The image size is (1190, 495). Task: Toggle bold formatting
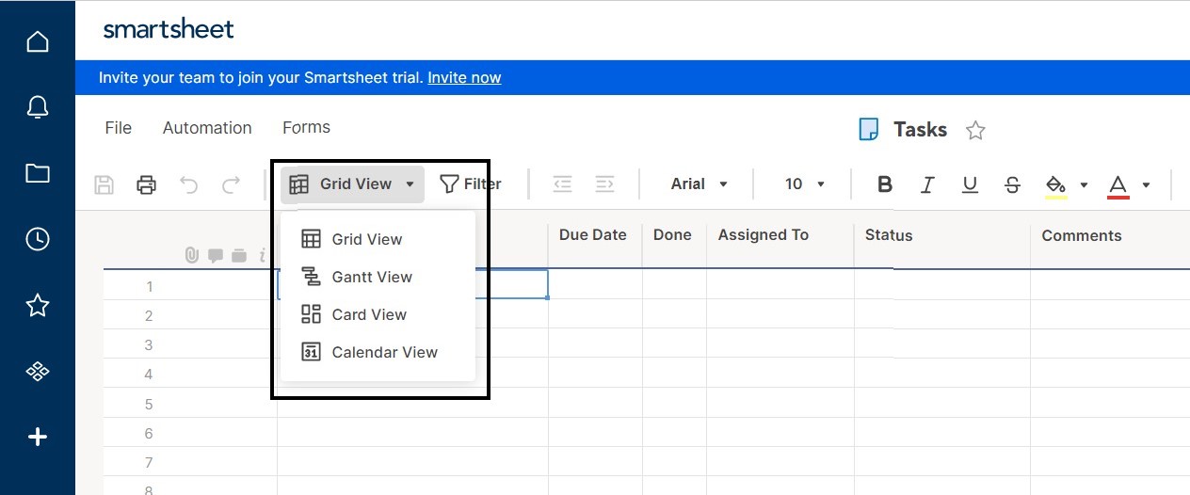tap(885, 184)
